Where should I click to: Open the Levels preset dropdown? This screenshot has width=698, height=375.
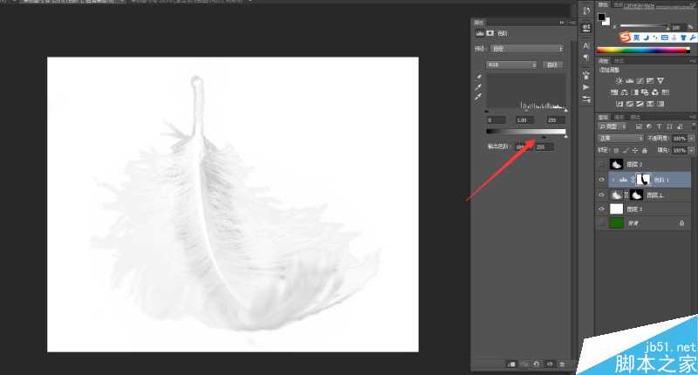527,49
